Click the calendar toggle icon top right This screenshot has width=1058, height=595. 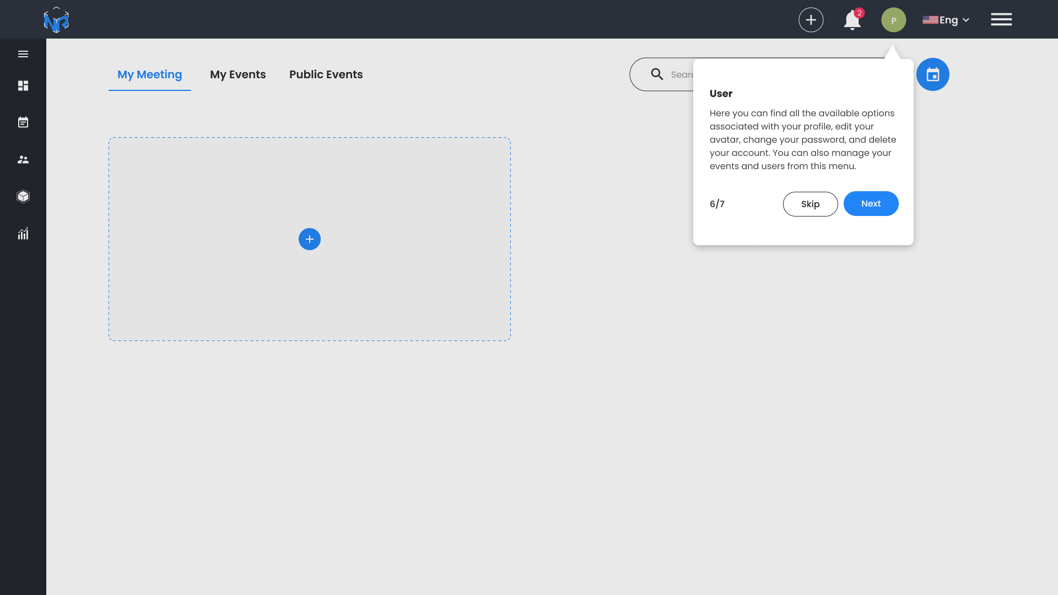pyautogui.click(x=933, y=74)
